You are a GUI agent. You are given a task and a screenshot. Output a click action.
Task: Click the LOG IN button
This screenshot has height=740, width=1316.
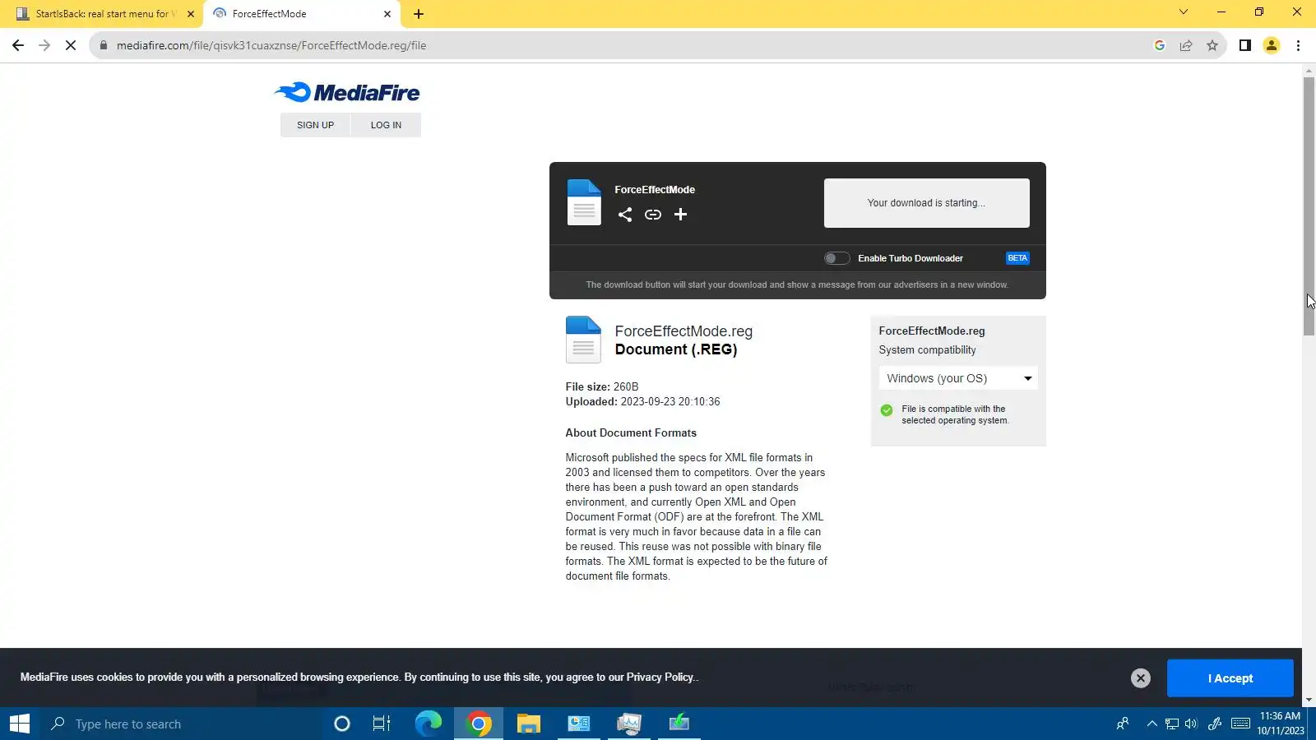386,125
